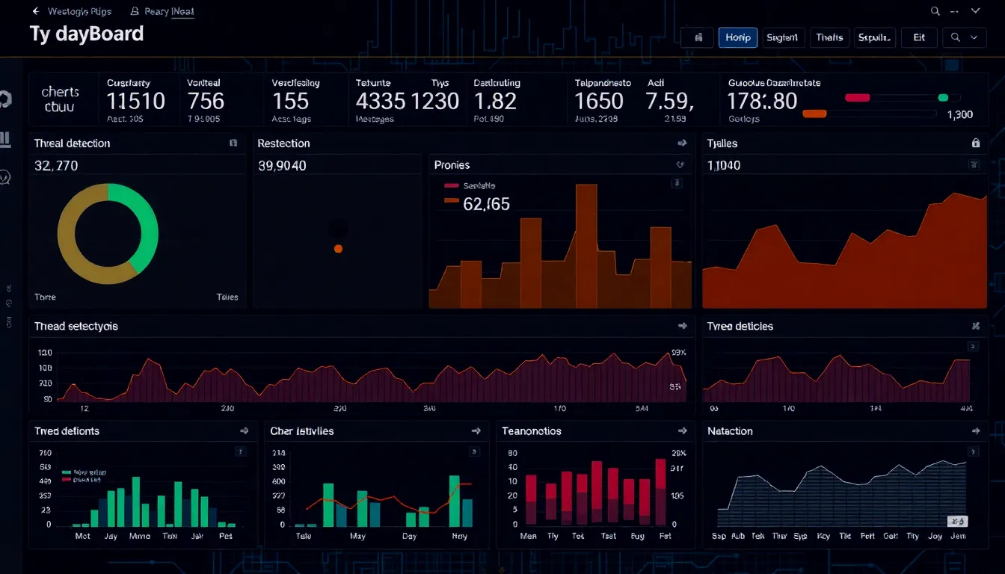Click the share arrow on the Restection panel
Image resolution: width=1005 pixels, height=574 pixels.
tap(681, 143)
